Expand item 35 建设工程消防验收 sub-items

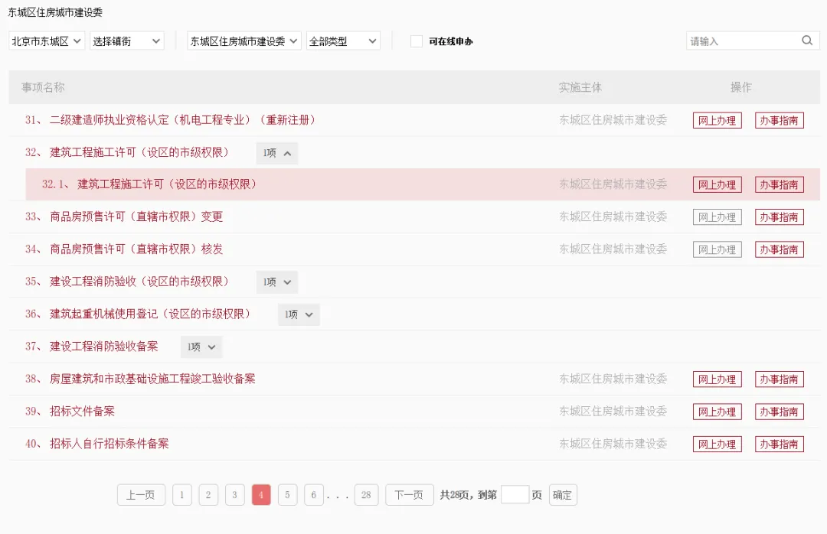click(276, 282)
